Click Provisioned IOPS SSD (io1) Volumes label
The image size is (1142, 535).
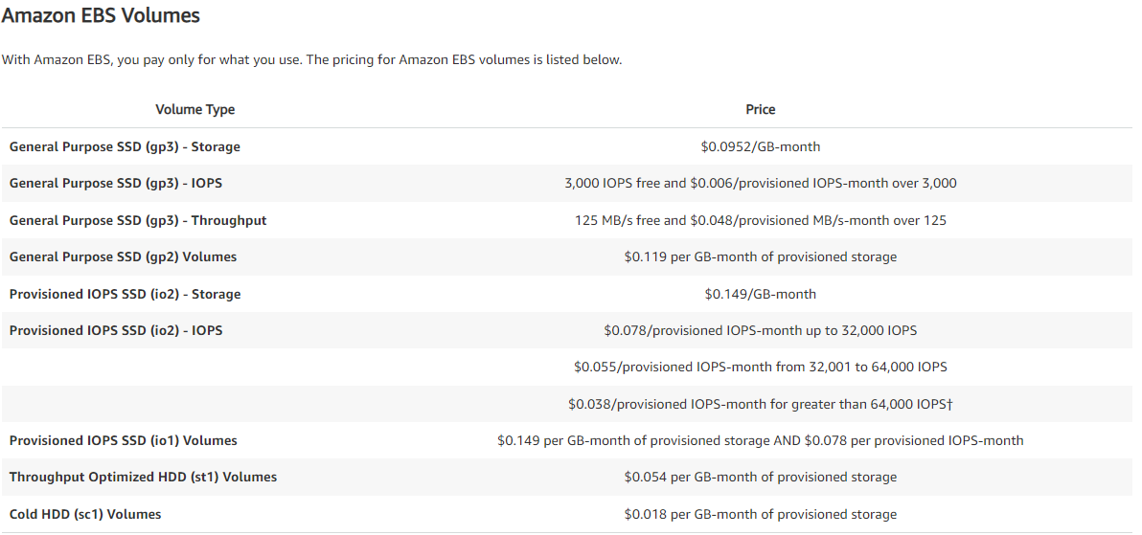click(x=123, y=440)
